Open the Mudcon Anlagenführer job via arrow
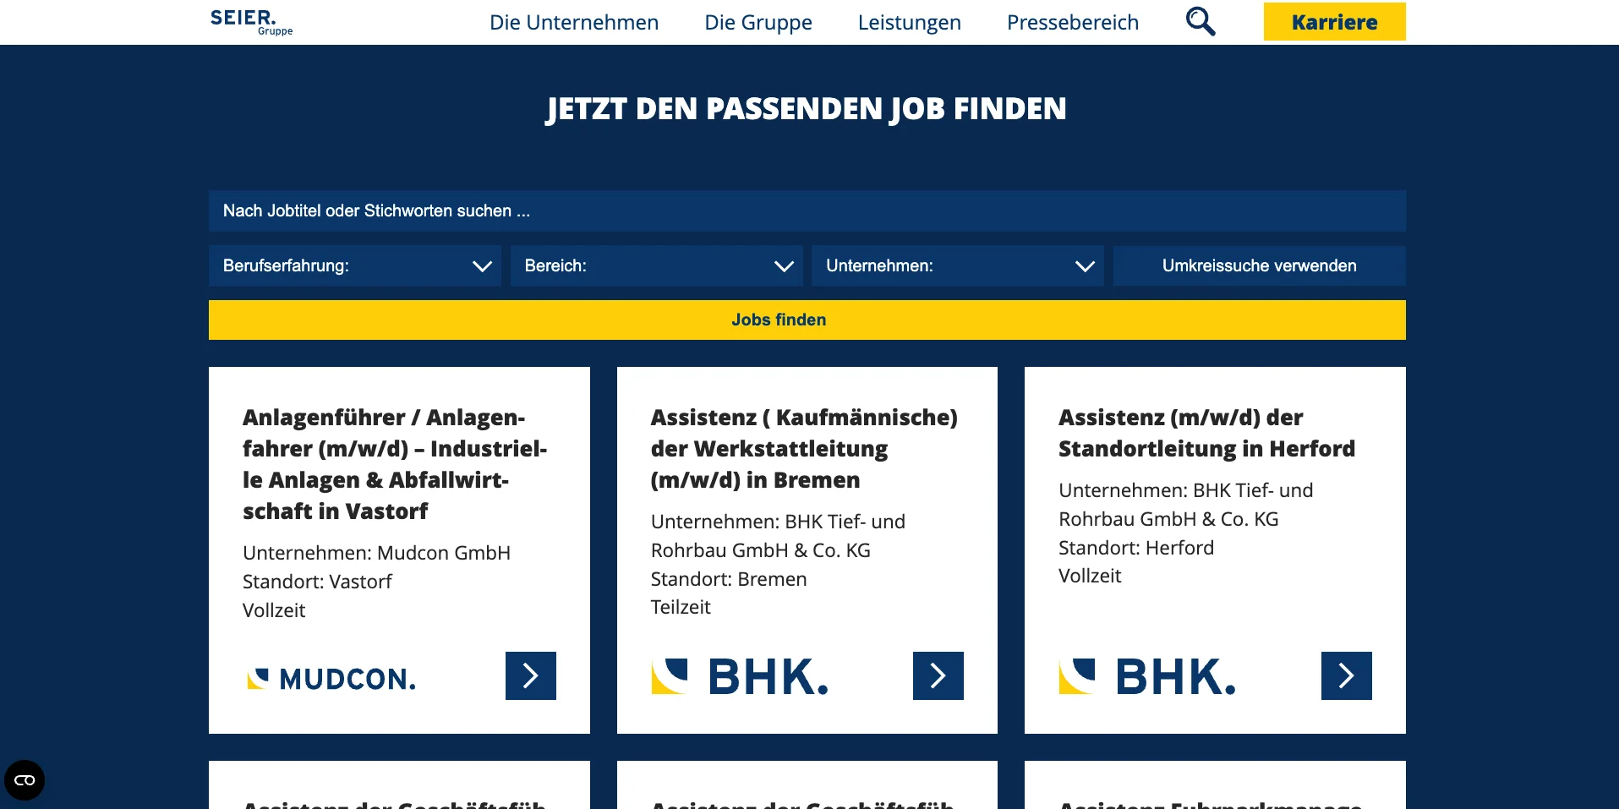Screen dimensions: 1619x809 point(530,675)
